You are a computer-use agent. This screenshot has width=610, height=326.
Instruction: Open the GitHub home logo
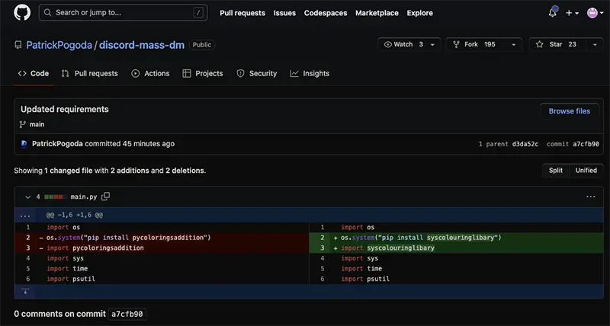click(22, 13)
